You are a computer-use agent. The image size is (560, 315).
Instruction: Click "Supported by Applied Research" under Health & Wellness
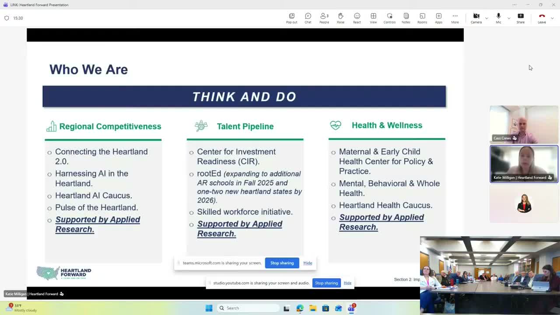381,222
